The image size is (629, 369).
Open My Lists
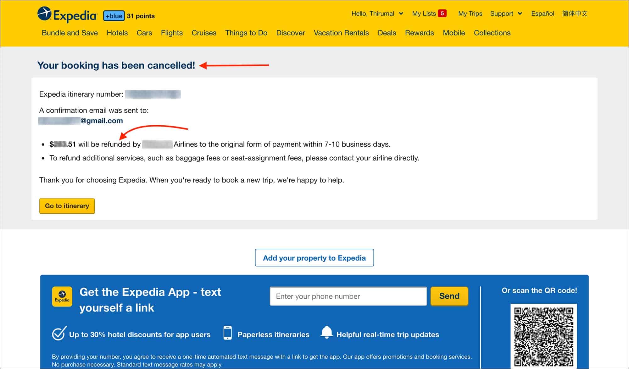(424, 14)
